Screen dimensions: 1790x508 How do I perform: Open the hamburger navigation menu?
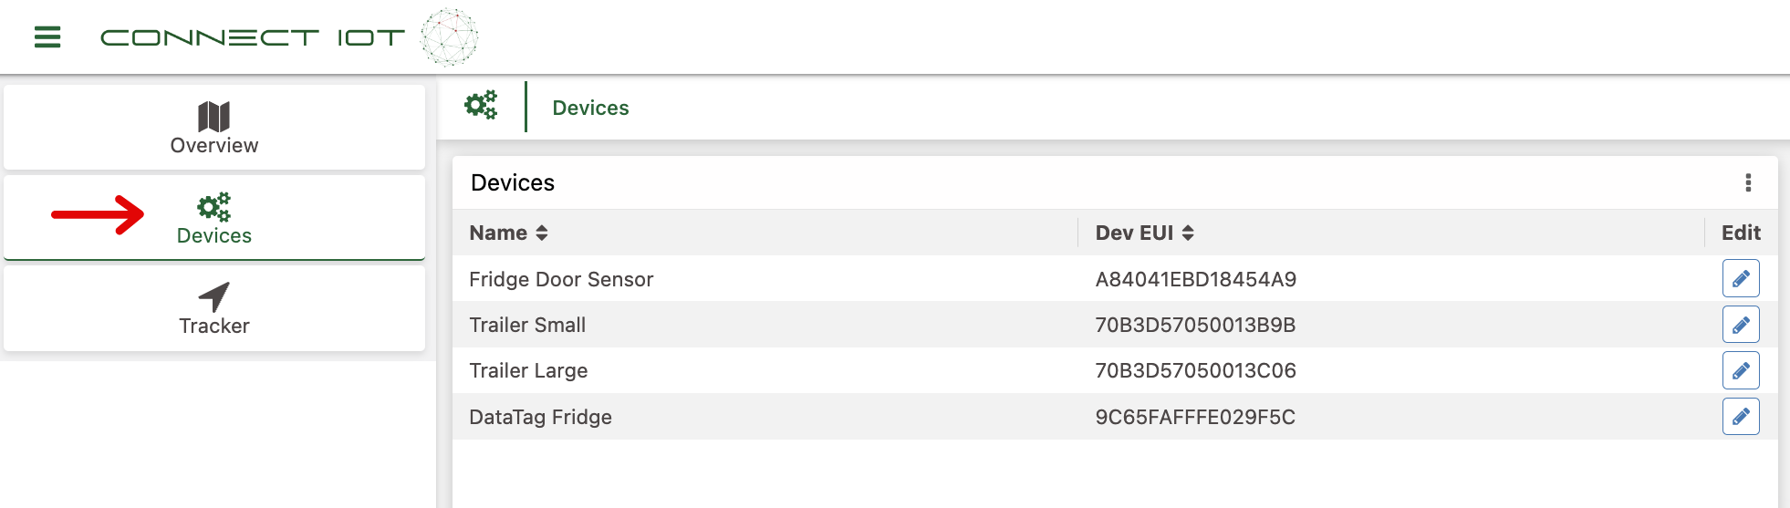coord(47,37)
